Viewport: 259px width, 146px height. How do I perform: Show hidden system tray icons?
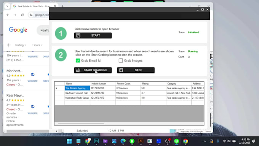coord(205,141)
